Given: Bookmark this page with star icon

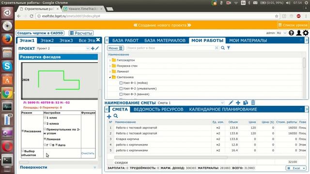Looking at the screenshot, I should 277,16.
